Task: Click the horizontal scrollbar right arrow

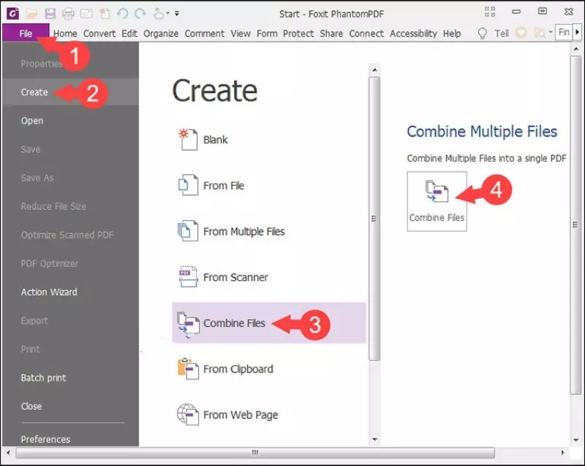Action: (x=562, y=453)
